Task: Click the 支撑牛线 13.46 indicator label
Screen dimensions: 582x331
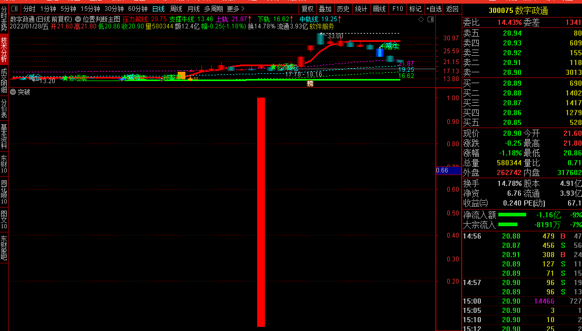Action: [191, 19]
